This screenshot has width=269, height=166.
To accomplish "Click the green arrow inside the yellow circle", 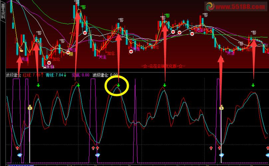I will 118,85.
